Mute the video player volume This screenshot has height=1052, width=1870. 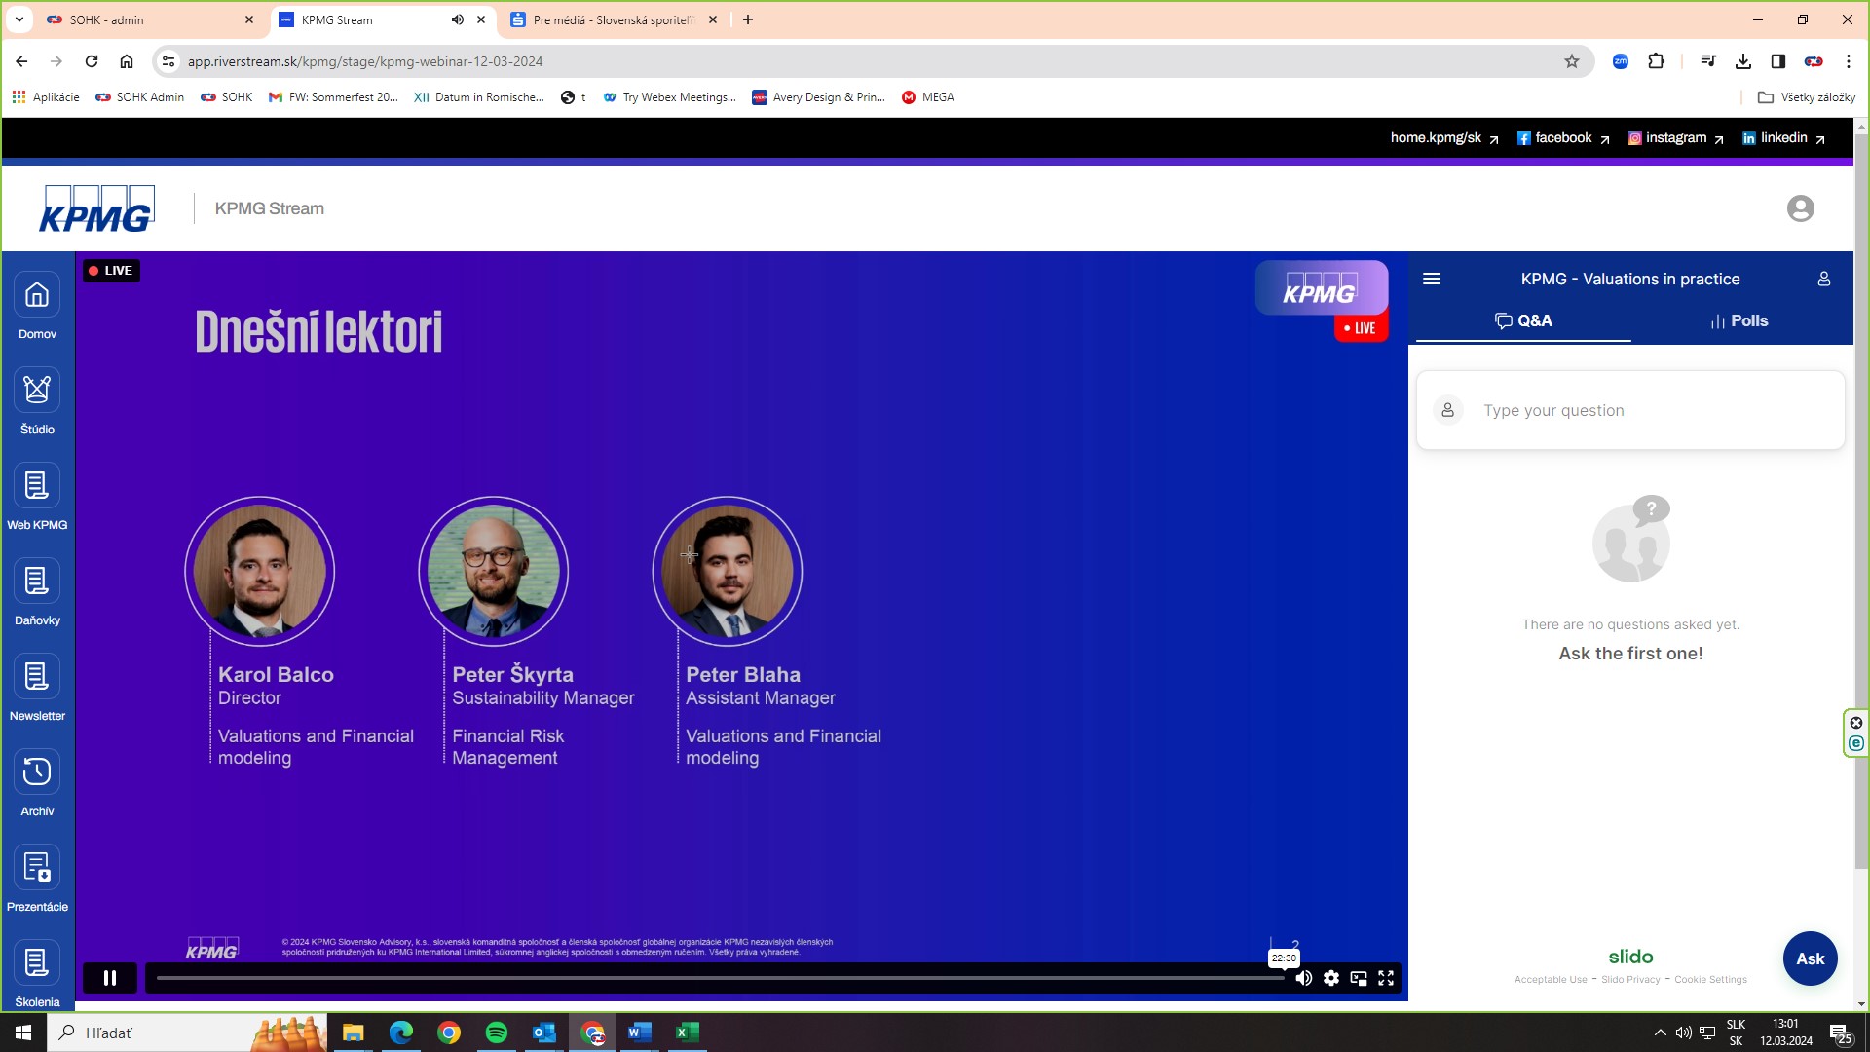pos(1303,978)
